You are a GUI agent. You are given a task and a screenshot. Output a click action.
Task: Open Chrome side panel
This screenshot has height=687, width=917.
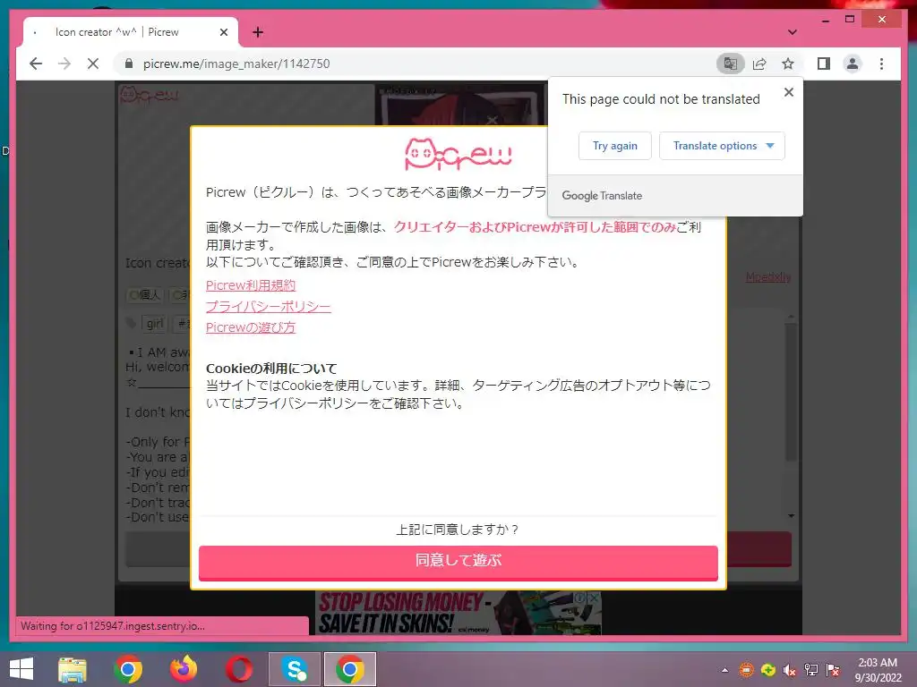tap(824, 64)
